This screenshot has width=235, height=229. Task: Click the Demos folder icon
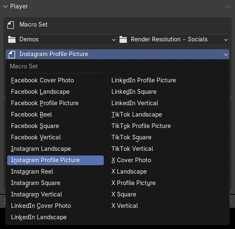point(12,39)
